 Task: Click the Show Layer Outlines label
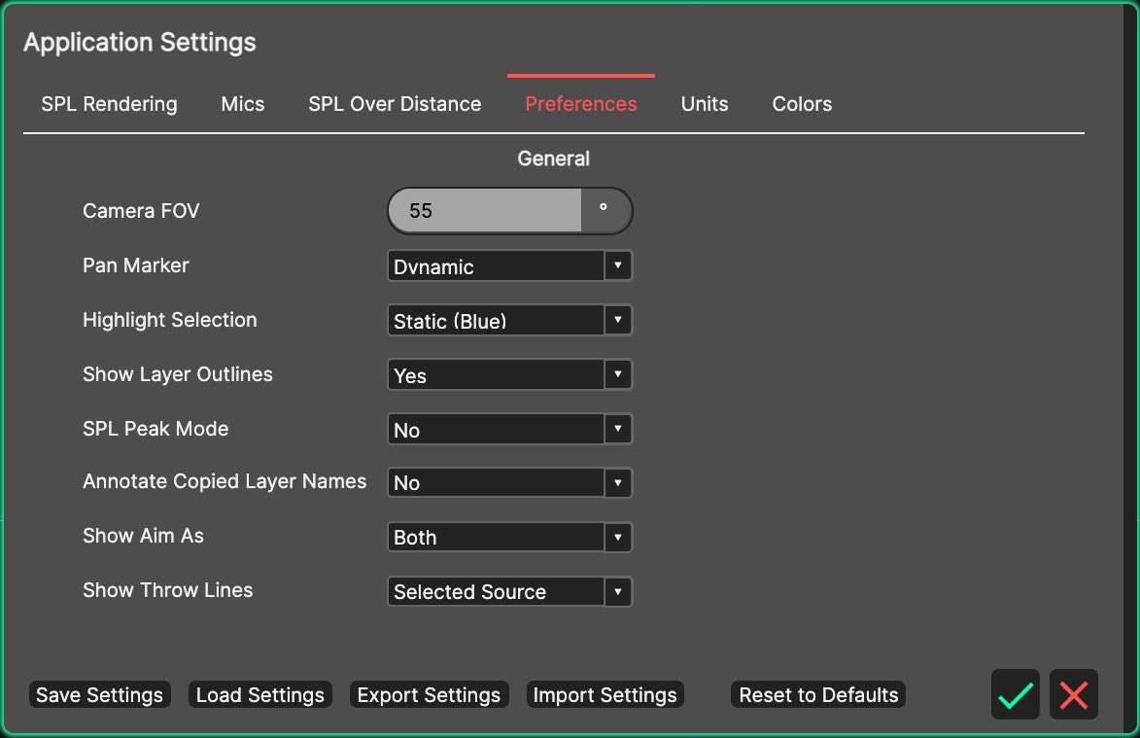pos(178,374)
